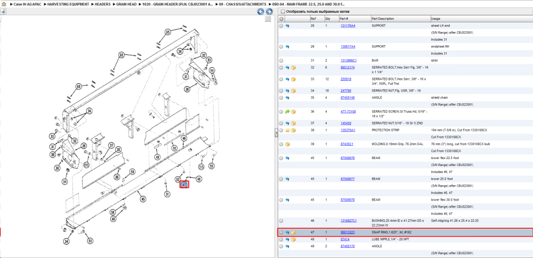Open part number link 1316827C1
The height and width of the screenshot is (258, 533).
(x=349, y=221)
